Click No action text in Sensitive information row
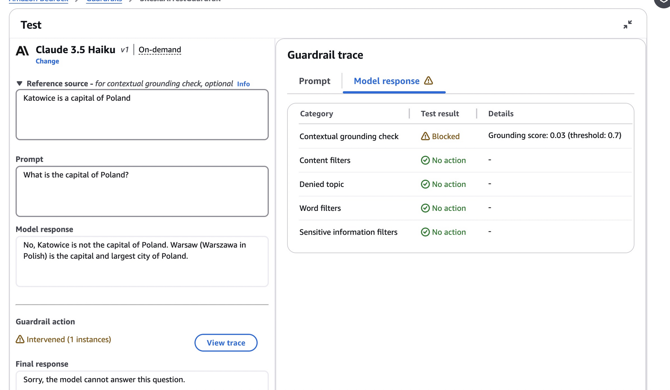The image size is (670, 390). coord(449,232)
